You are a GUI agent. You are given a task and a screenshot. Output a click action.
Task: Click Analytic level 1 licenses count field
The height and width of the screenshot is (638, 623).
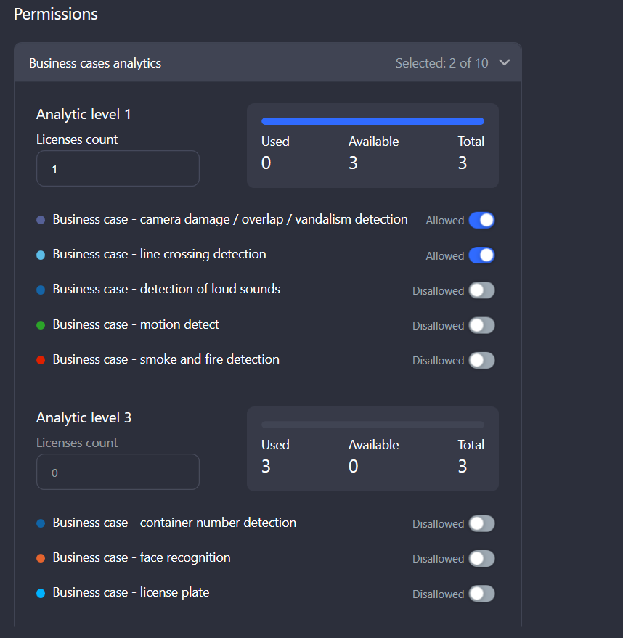point(118,169)
